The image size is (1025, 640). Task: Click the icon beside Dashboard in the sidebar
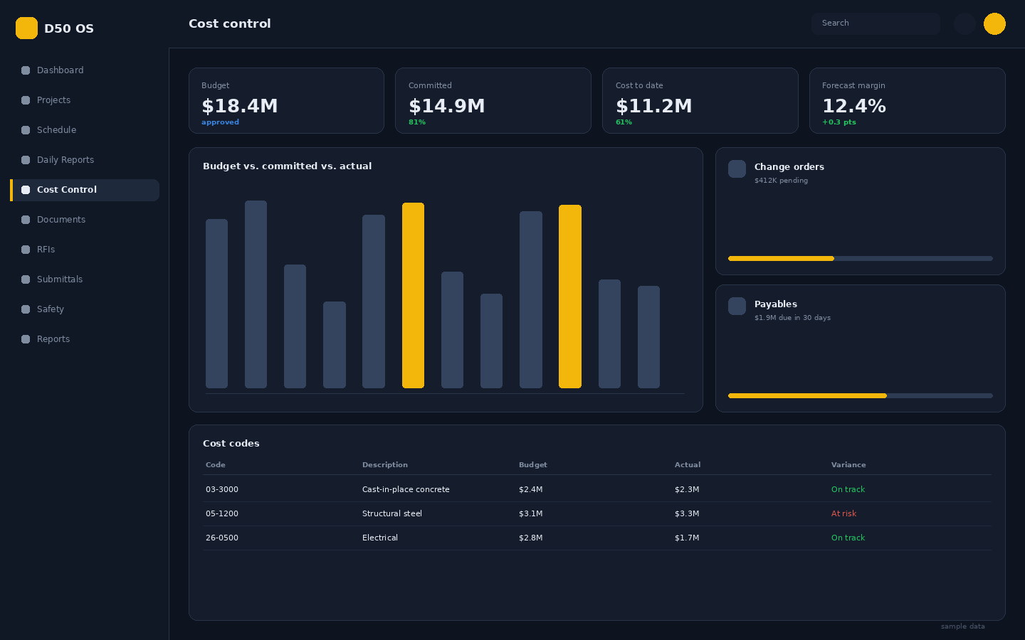tap(26, 70)
